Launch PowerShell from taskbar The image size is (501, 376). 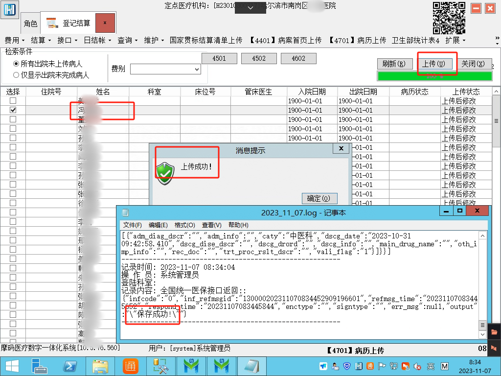click(x=70, y=366)
